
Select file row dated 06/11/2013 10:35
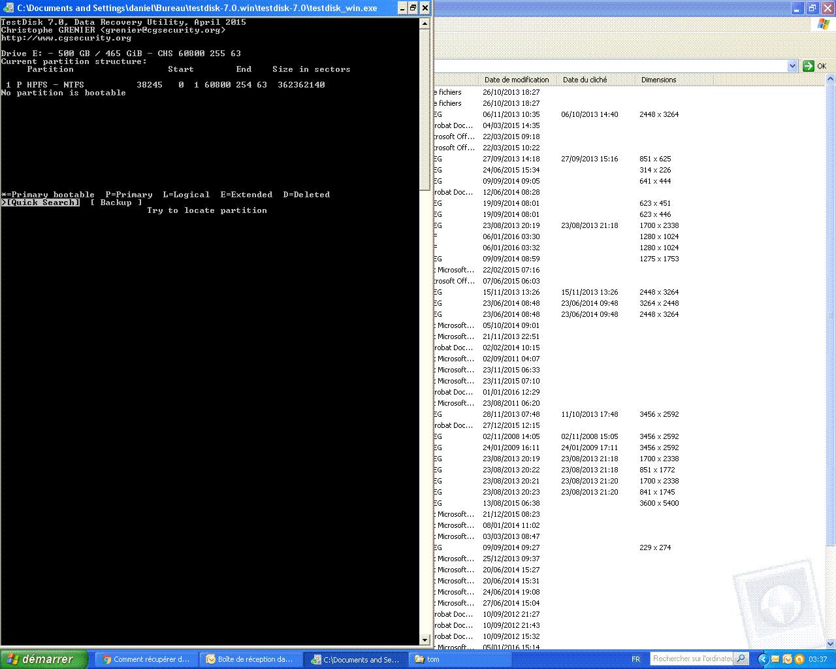[630, 114]
